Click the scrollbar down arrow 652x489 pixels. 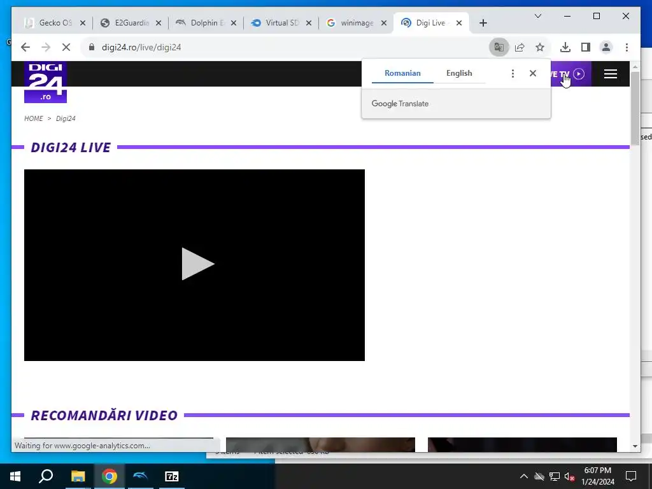pyautogui.click(x=635, y=446)
